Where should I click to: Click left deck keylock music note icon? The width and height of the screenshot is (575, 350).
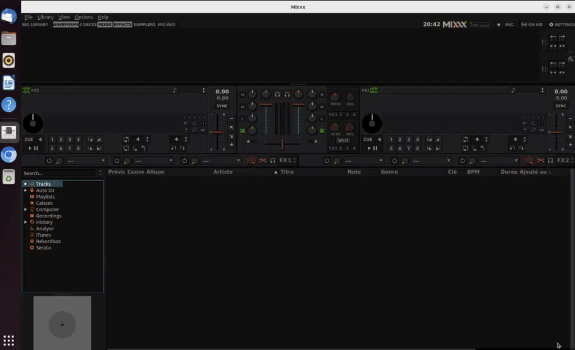pos(174,90)
